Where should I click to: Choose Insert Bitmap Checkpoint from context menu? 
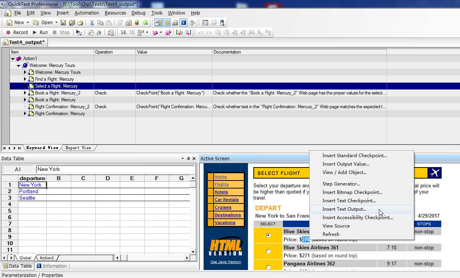tap(362, 192)
